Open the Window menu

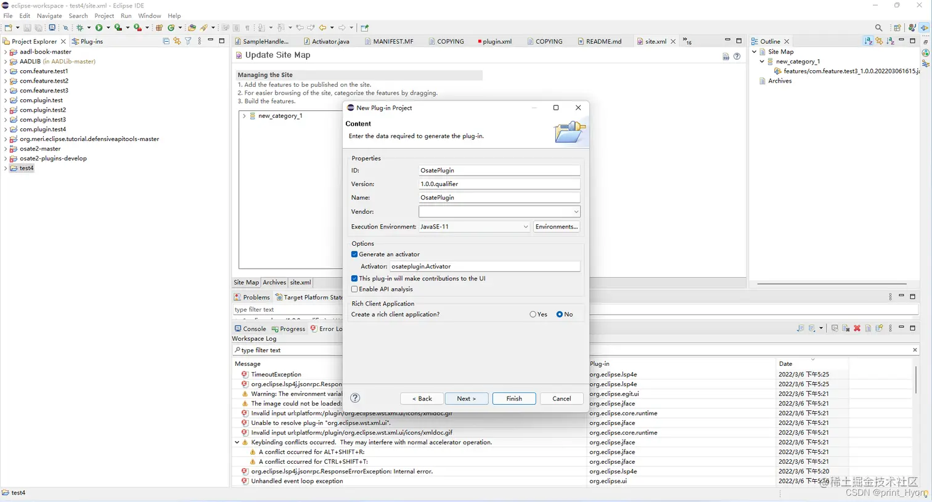[149, 15]
